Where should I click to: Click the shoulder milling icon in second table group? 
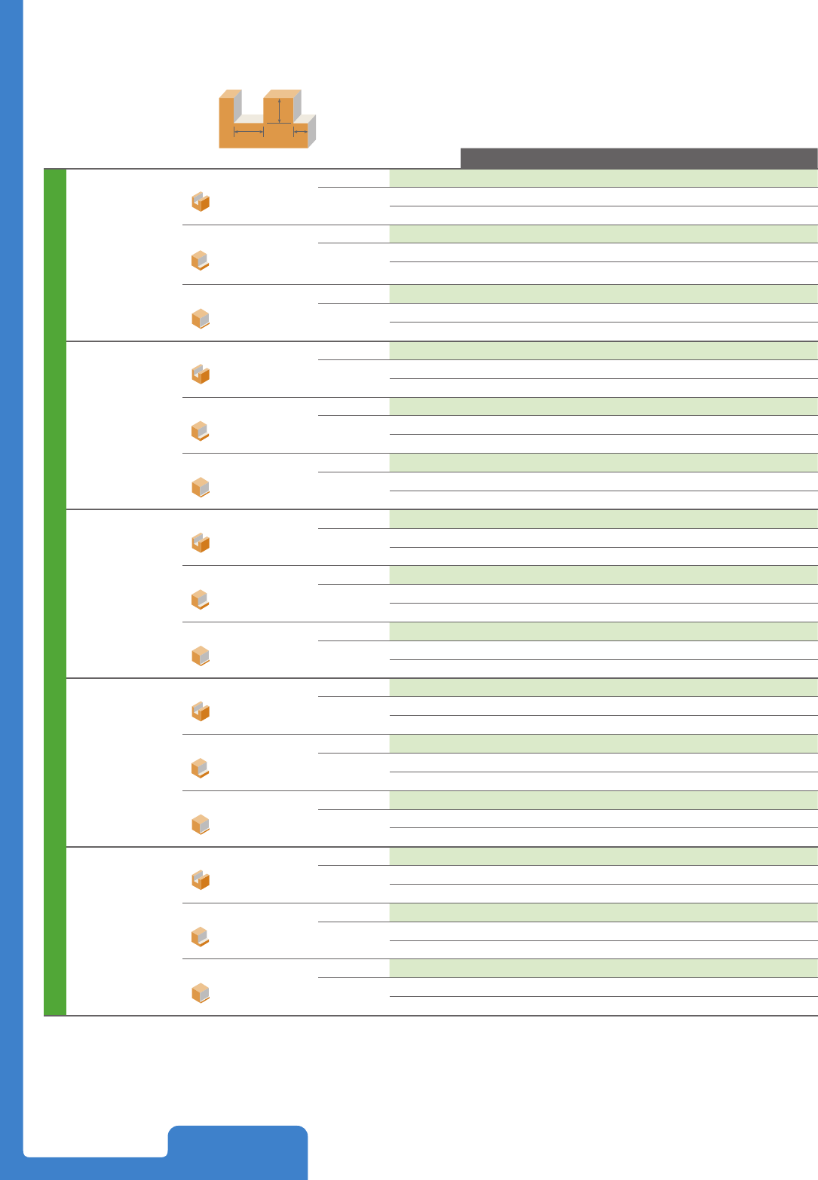pos(200,431)
